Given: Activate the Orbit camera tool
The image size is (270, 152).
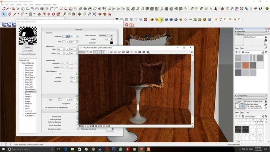Looking at the screenshot, I should coord(80,14).
